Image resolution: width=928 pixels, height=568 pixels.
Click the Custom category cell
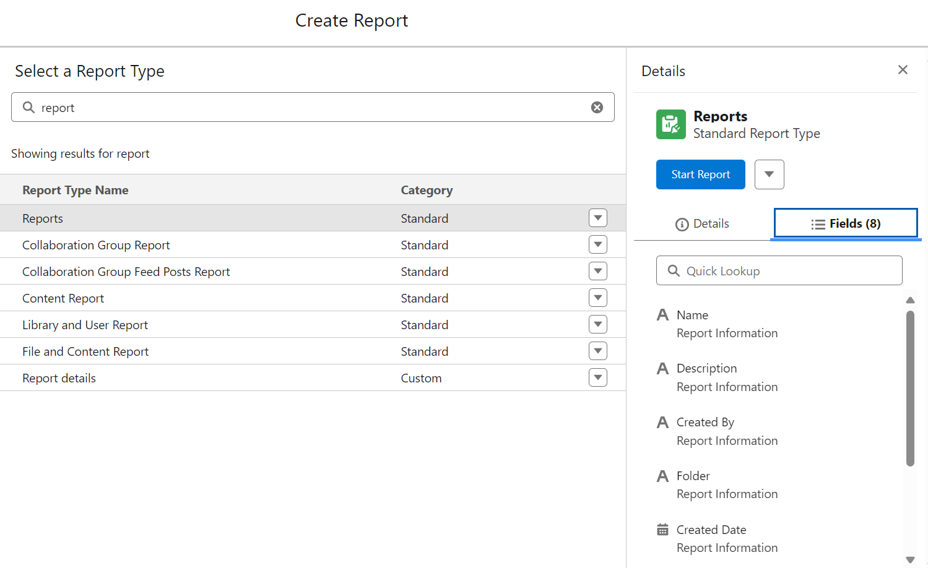[421, 378]
